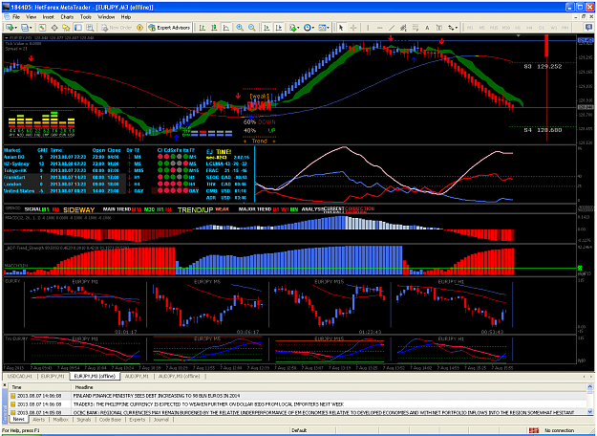597x436 pixels.
Task: Open the Indicators list dropdown
Action: click(x=294, y=28)
